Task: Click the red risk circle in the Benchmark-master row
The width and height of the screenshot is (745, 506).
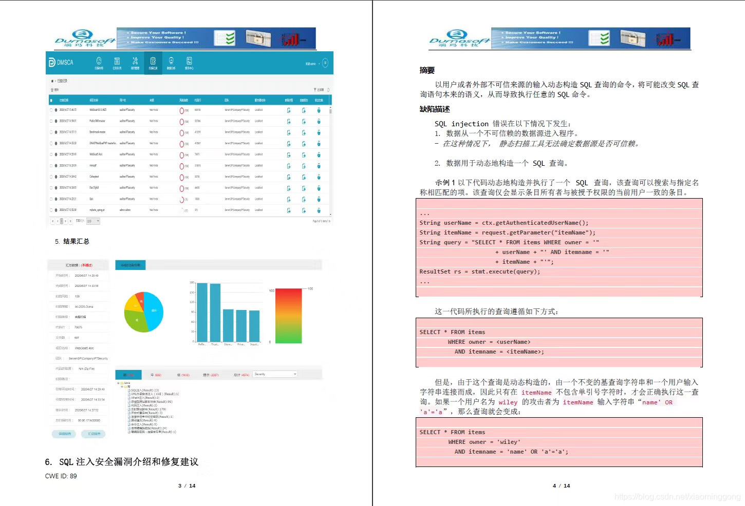Action: point(181,133)
